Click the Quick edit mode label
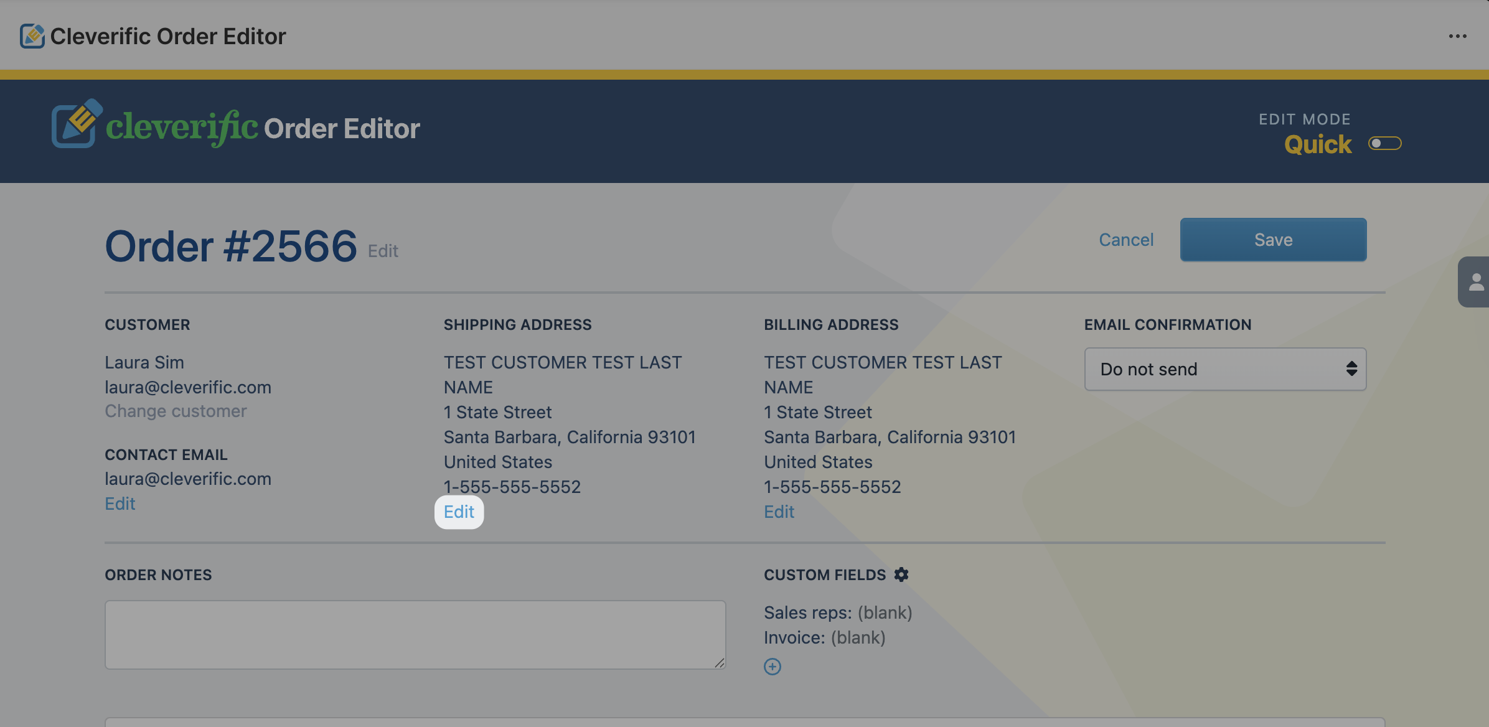Viewport: 1489px width, 727px height. click(x=1318, y=144)
